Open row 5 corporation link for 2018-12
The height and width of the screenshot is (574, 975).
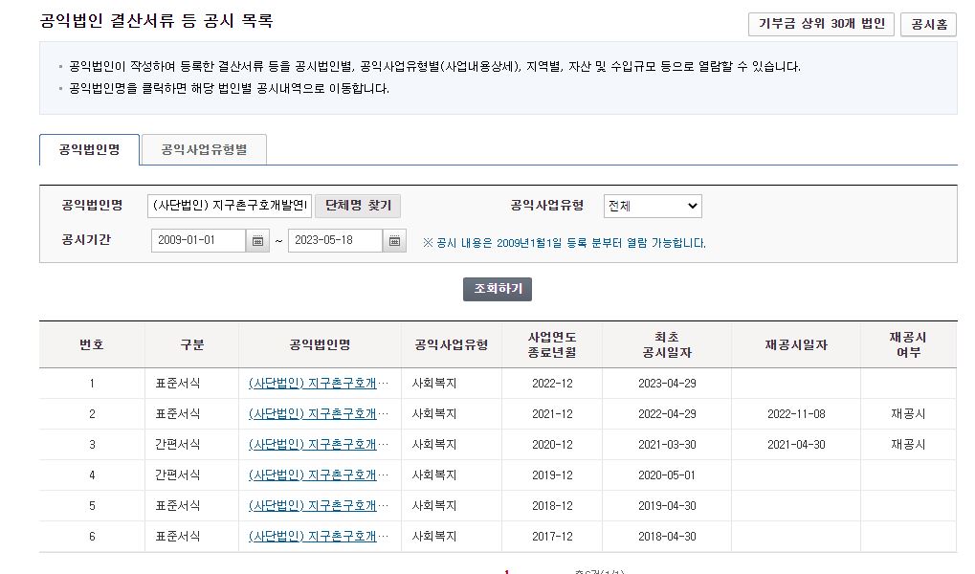(319, 506)
